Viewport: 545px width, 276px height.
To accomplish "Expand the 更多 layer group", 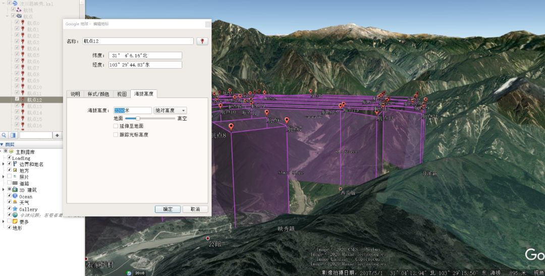I will pyautogui.click(x=4, y=222).
